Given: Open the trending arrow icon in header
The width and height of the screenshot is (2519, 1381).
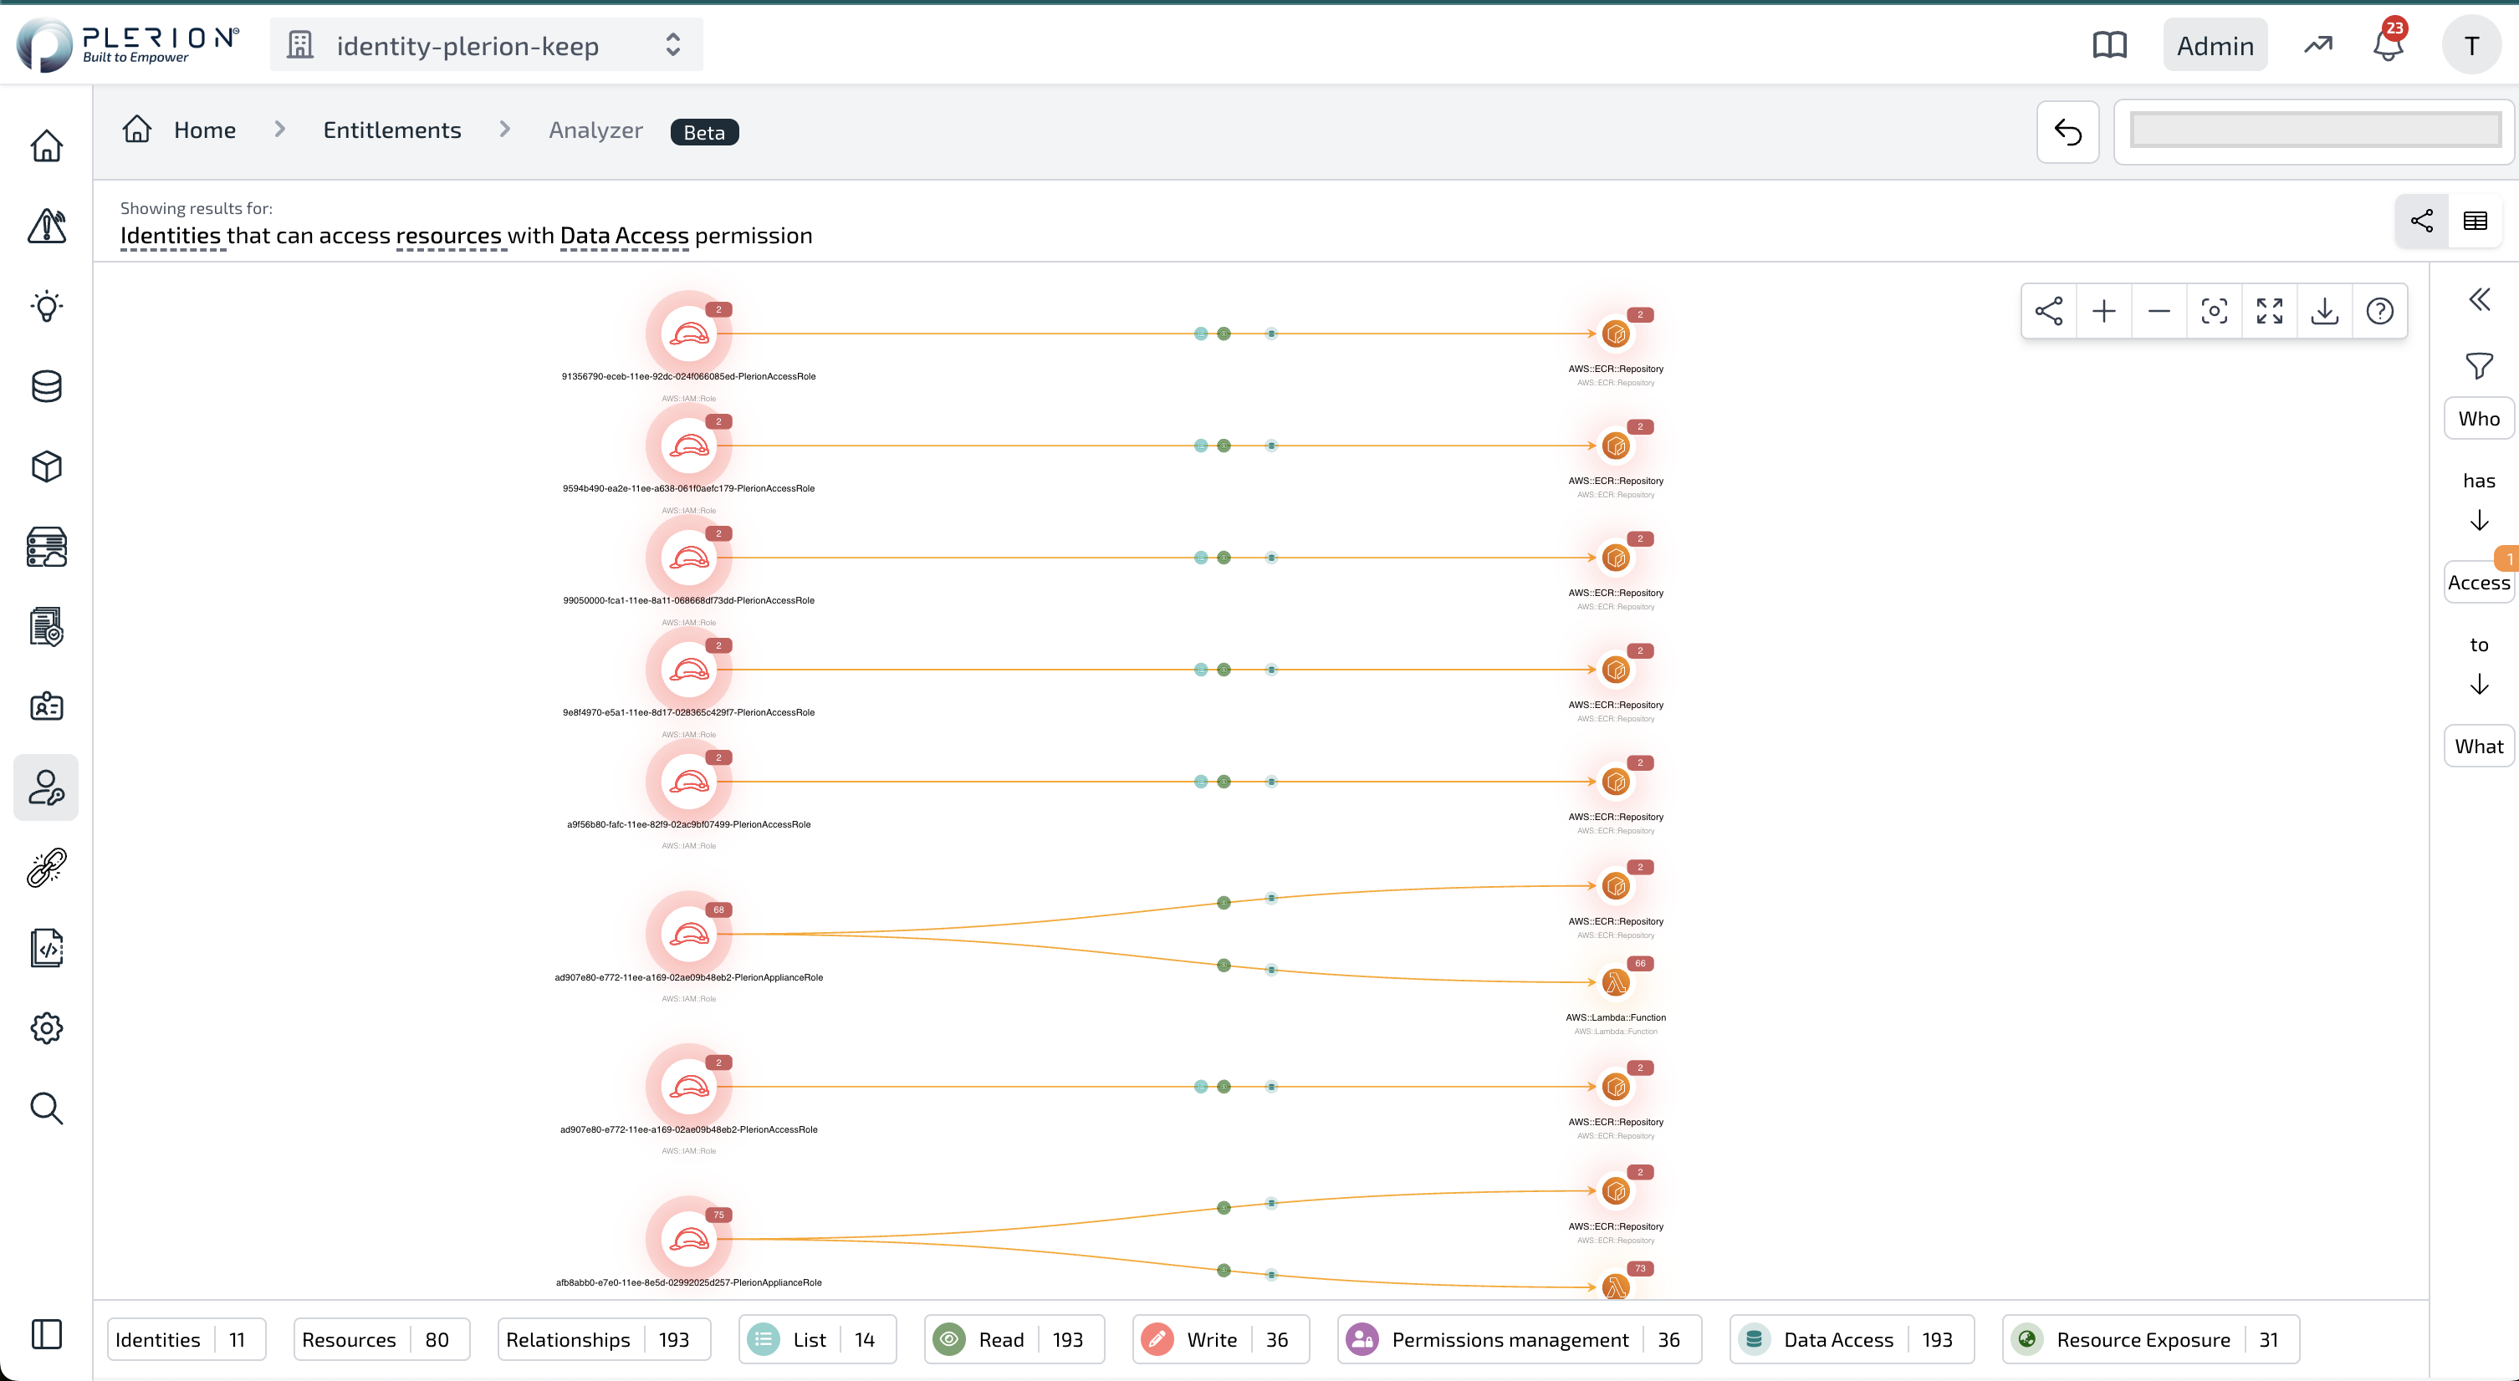Looking at the screenshot, I should [2317, 45].
